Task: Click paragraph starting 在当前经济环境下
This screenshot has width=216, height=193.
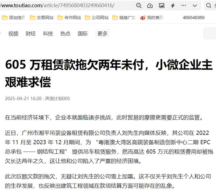Action: point(104,118)
